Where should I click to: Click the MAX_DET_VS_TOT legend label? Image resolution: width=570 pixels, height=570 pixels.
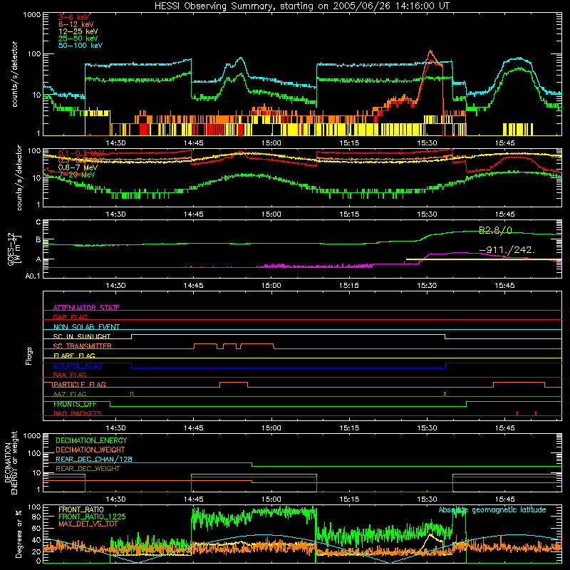(x=88, y=524)
